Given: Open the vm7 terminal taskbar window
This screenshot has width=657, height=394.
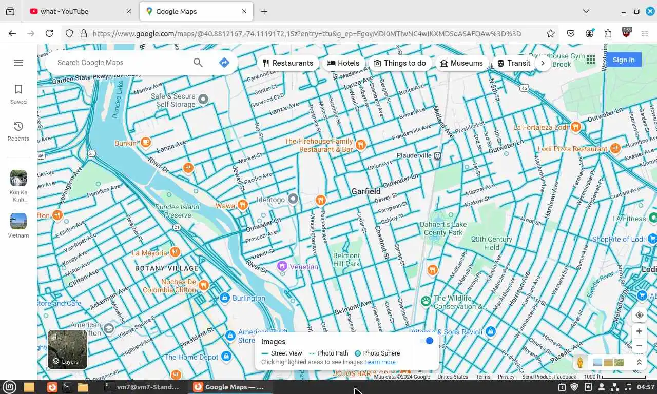Looking at the screenshot, I should [142, 387].
